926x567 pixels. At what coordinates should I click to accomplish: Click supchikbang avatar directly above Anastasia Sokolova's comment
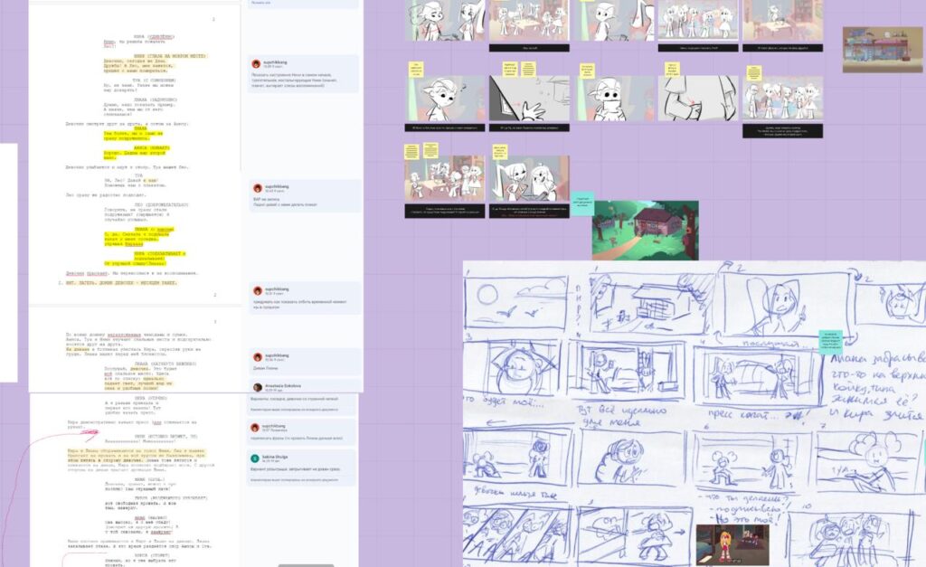(x=258, y=356)
